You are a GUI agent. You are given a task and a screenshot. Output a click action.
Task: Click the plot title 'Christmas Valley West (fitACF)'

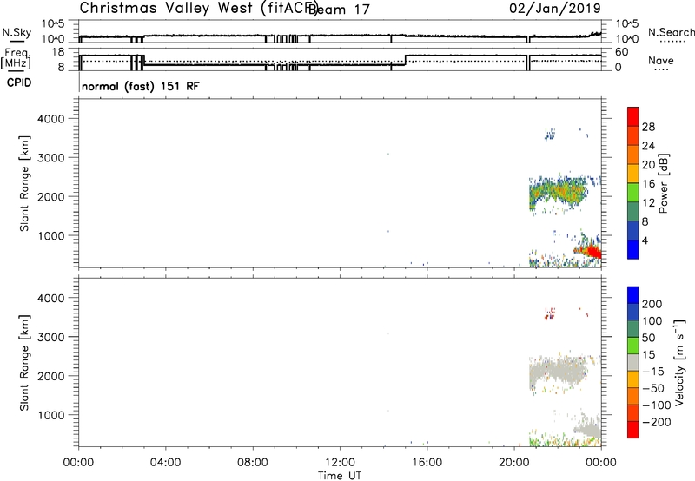click(x=199, y=8)
